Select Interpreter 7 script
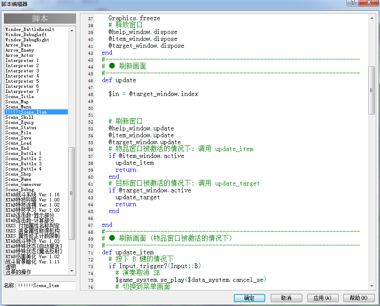This screenshot has width=380, height=306. coord(22,92)
